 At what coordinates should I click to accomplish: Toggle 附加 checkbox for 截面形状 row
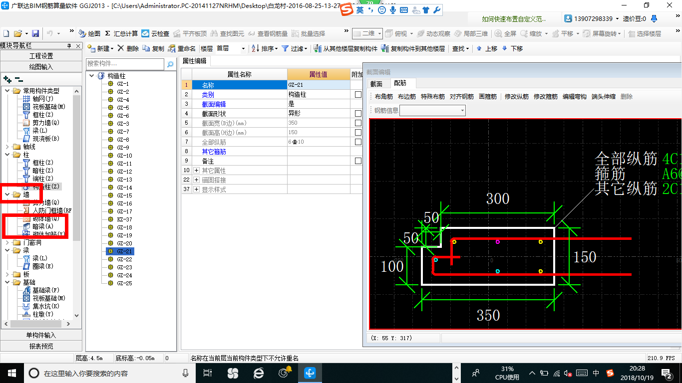[358, 114]
